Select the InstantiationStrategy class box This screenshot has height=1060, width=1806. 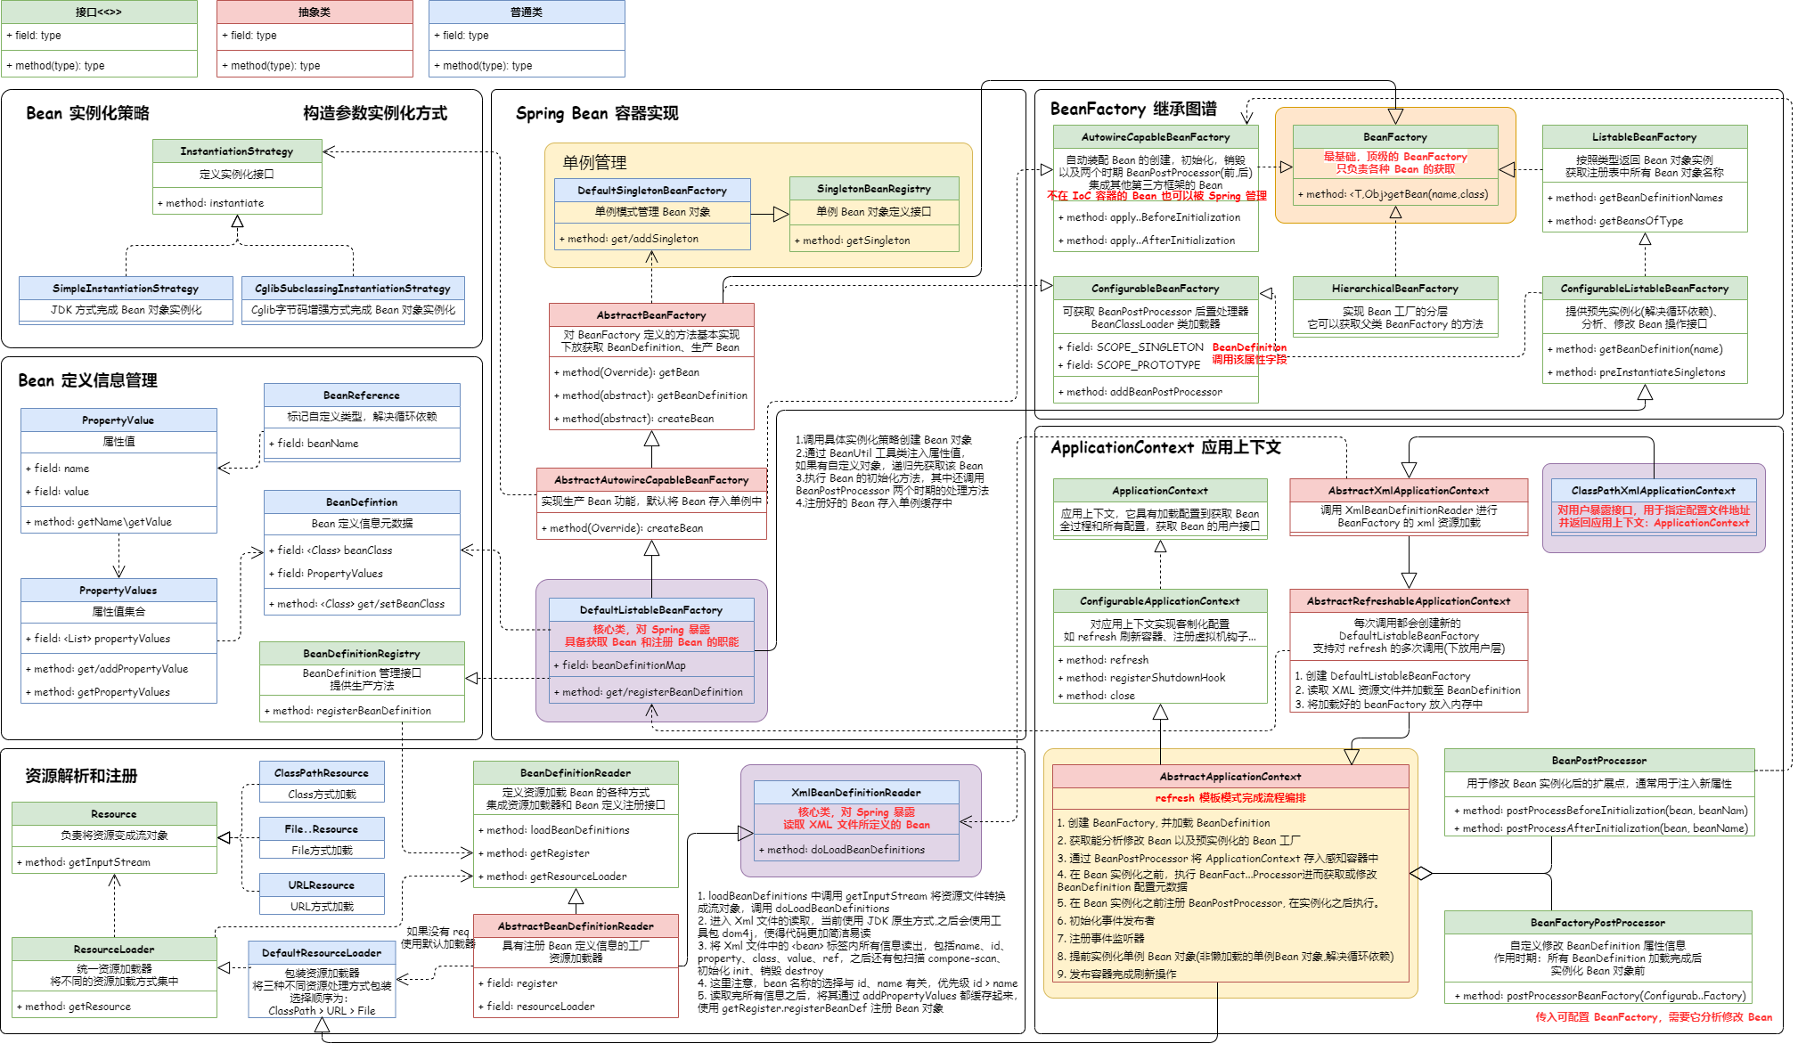click(237, 151)
